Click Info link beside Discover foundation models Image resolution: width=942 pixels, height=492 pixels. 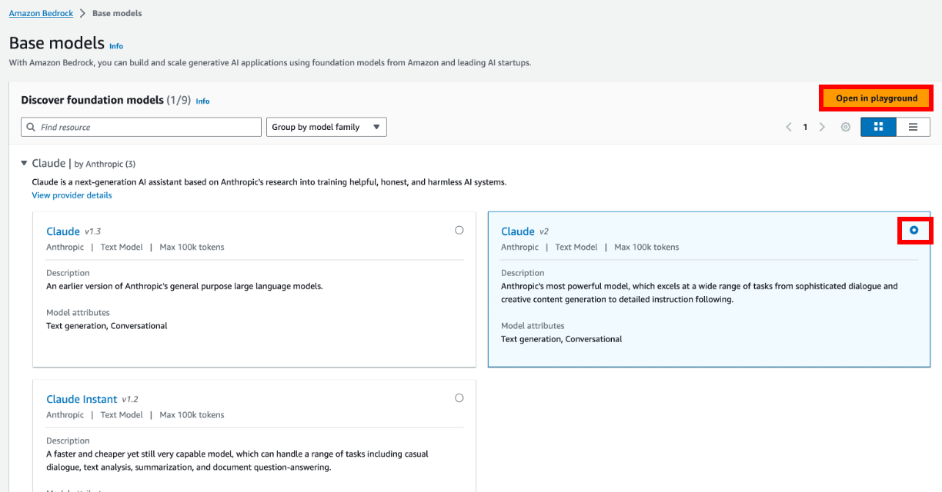point(202,101)
